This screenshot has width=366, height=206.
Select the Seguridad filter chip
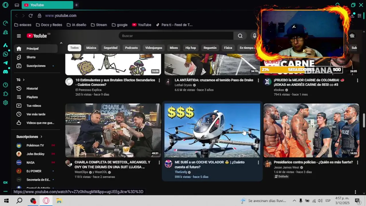pos(111,48)
